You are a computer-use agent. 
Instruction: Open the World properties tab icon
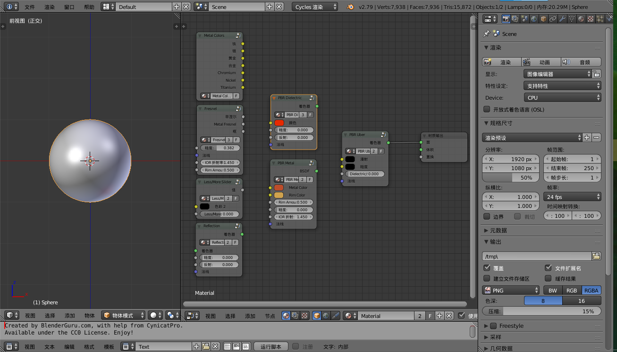coord(533,19)
